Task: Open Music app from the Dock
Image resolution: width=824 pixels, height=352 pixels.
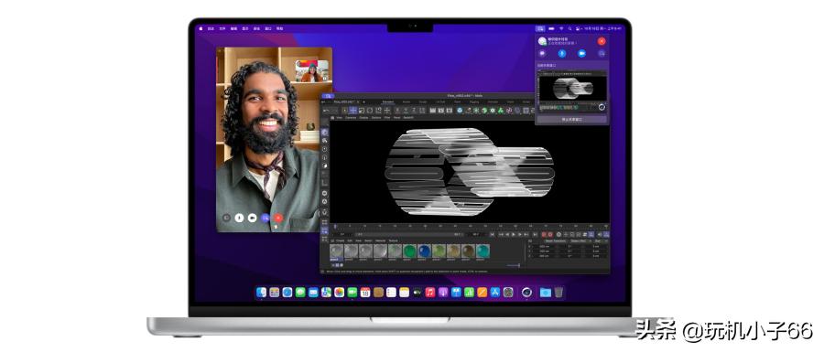Action: coord(430,293)
